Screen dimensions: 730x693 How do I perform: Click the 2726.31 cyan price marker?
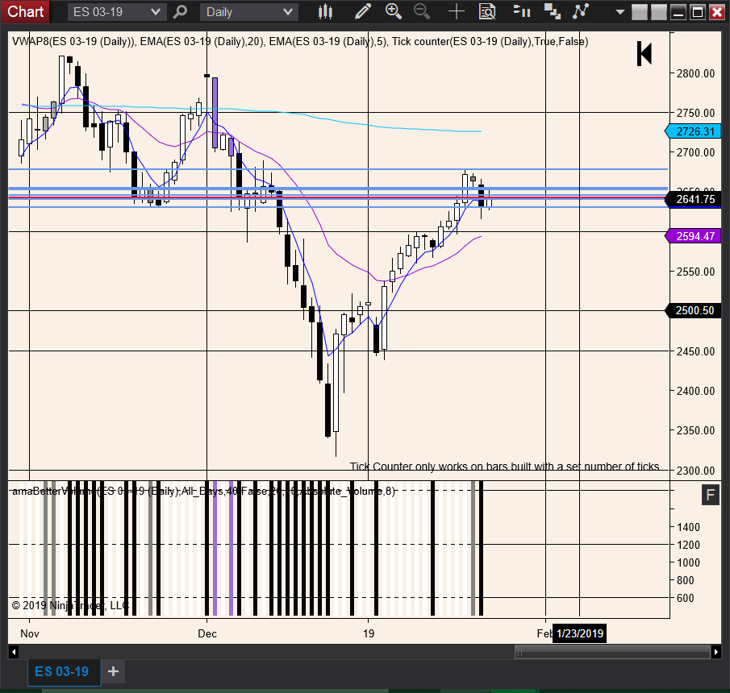pyautogui.click(x=693, y=131)
